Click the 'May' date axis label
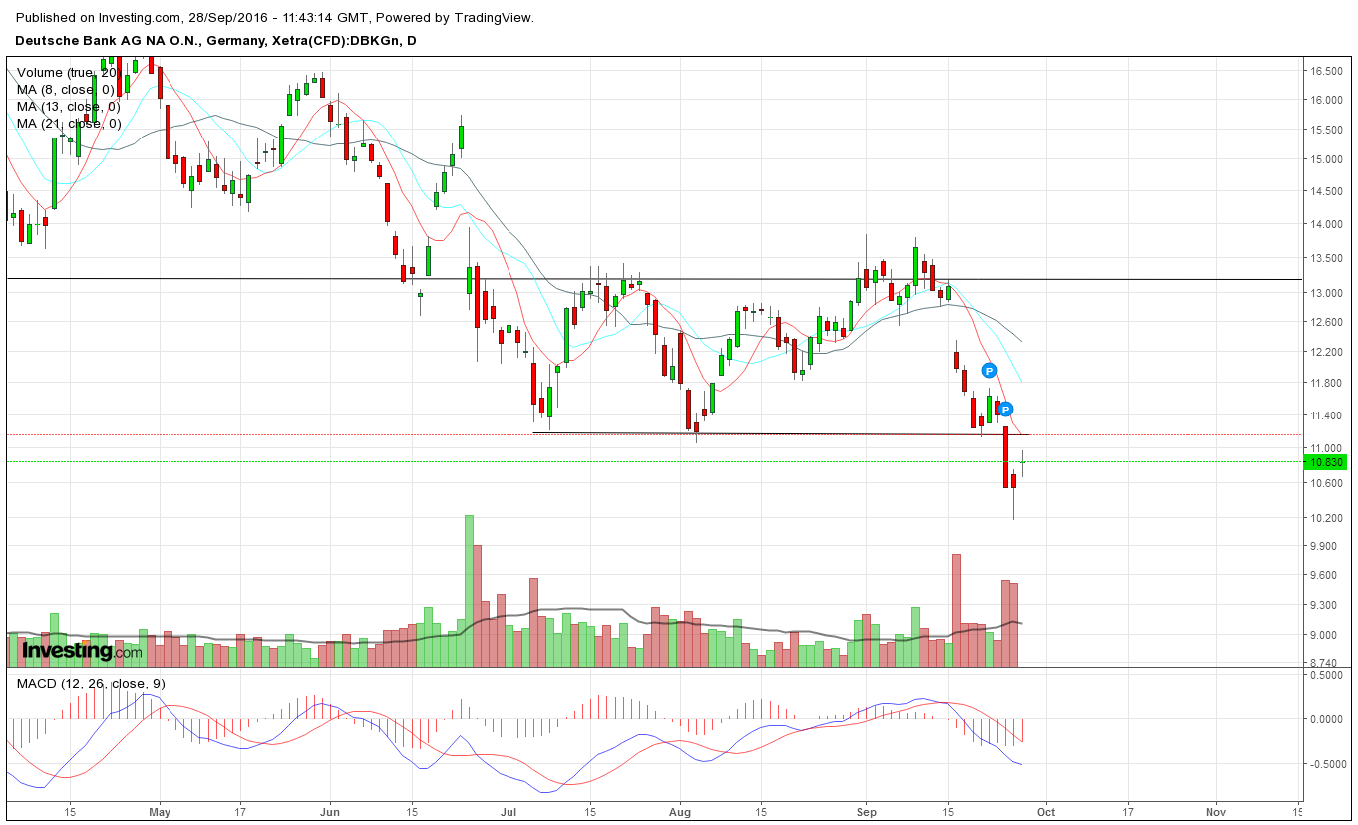The image size is (1358, 825). coord(160,812)
